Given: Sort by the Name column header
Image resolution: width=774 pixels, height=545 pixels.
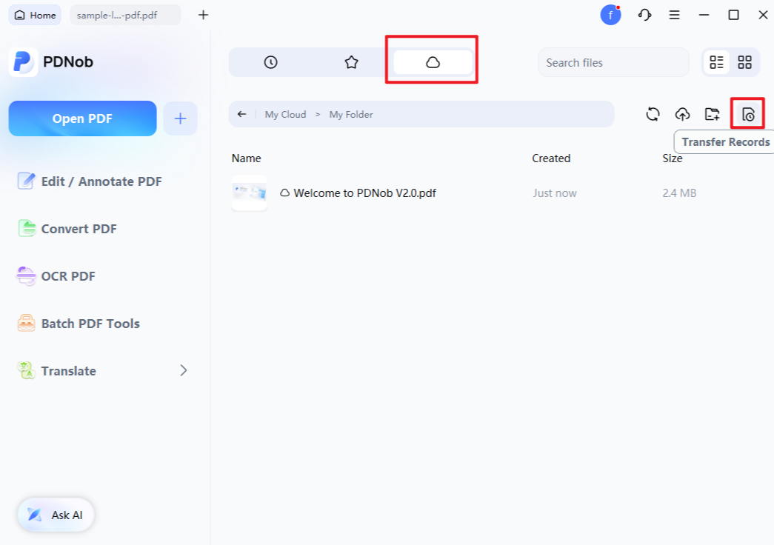Looking at the screenshot, I should coord(247,158).
